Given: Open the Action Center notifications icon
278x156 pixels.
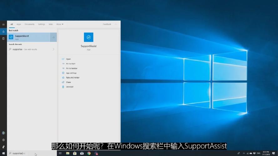Looking at the screenshot, I should [274, 153].
